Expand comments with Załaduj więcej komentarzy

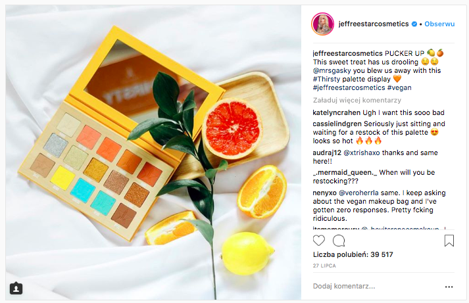tap(357, 100)
